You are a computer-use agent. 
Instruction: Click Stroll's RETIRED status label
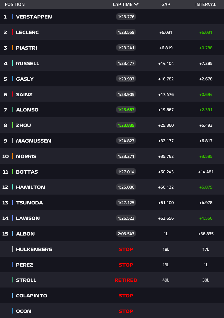(126, 280)
